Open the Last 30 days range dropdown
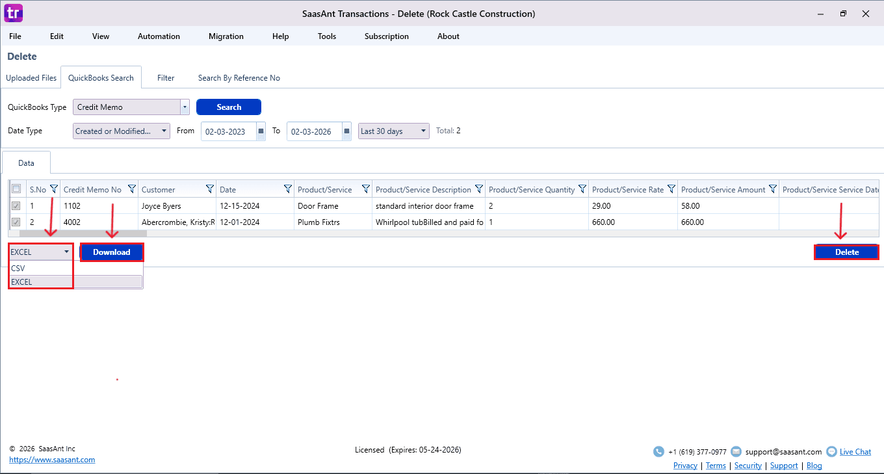Screen dimensions: 884x474 [x=424, y=131]
